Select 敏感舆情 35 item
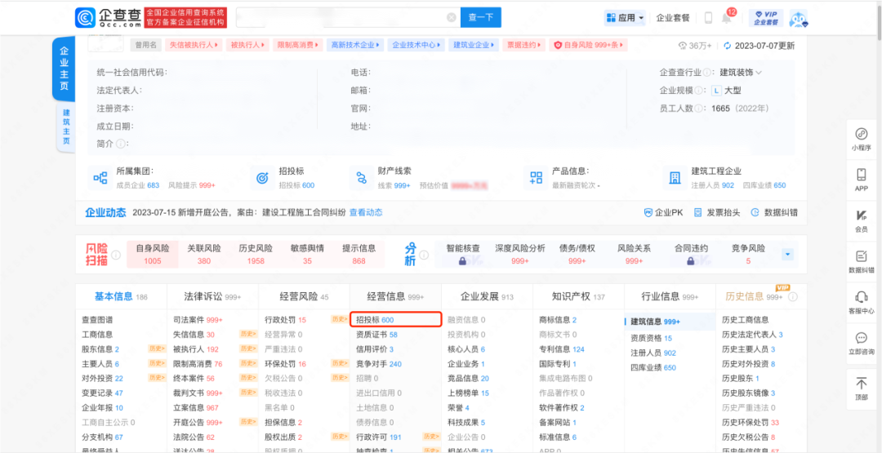Viewport: 882px width, 453px height. (x=307, y=254)
